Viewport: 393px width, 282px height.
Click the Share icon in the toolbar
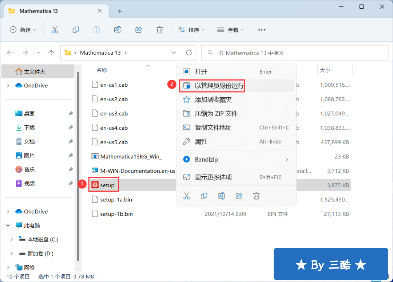139,30
